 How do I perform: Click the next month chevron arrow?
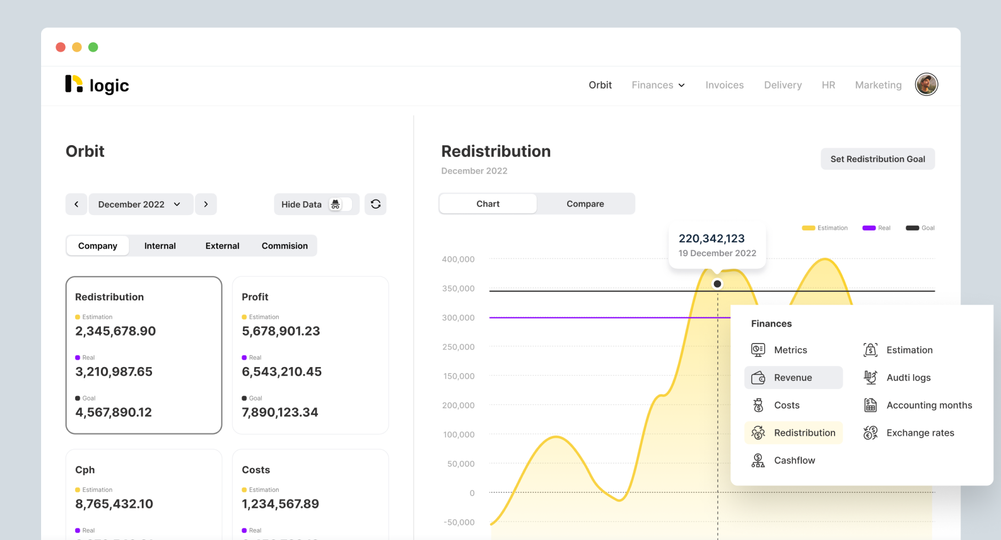click(206, 204)
